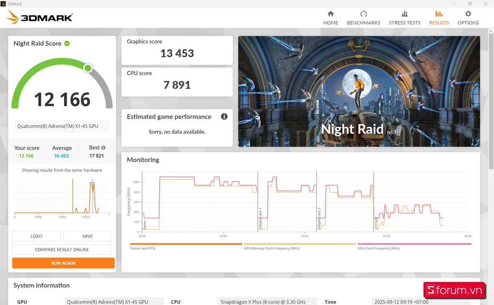Click the System information heading
Viewport: 494px width, 305px height.
coord(42,285)
